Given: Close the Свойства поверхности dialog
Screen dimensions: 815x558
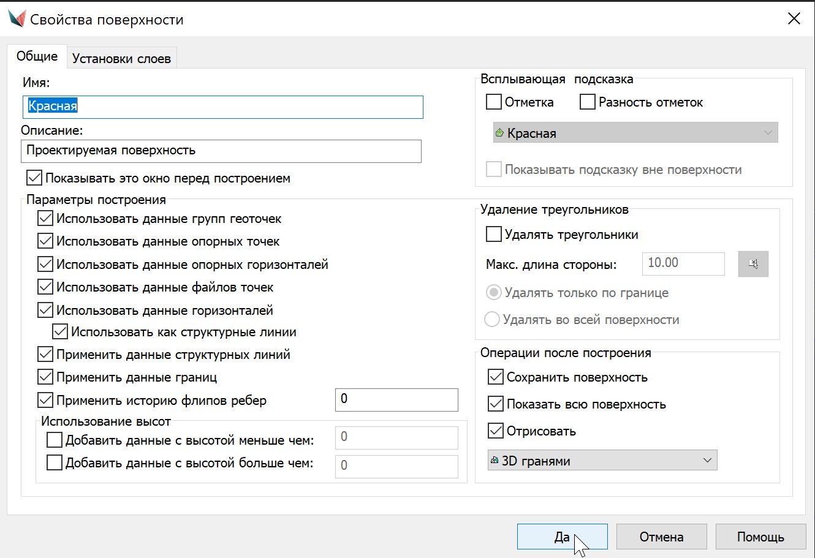Looking at the screenshot, I should 794,19.
